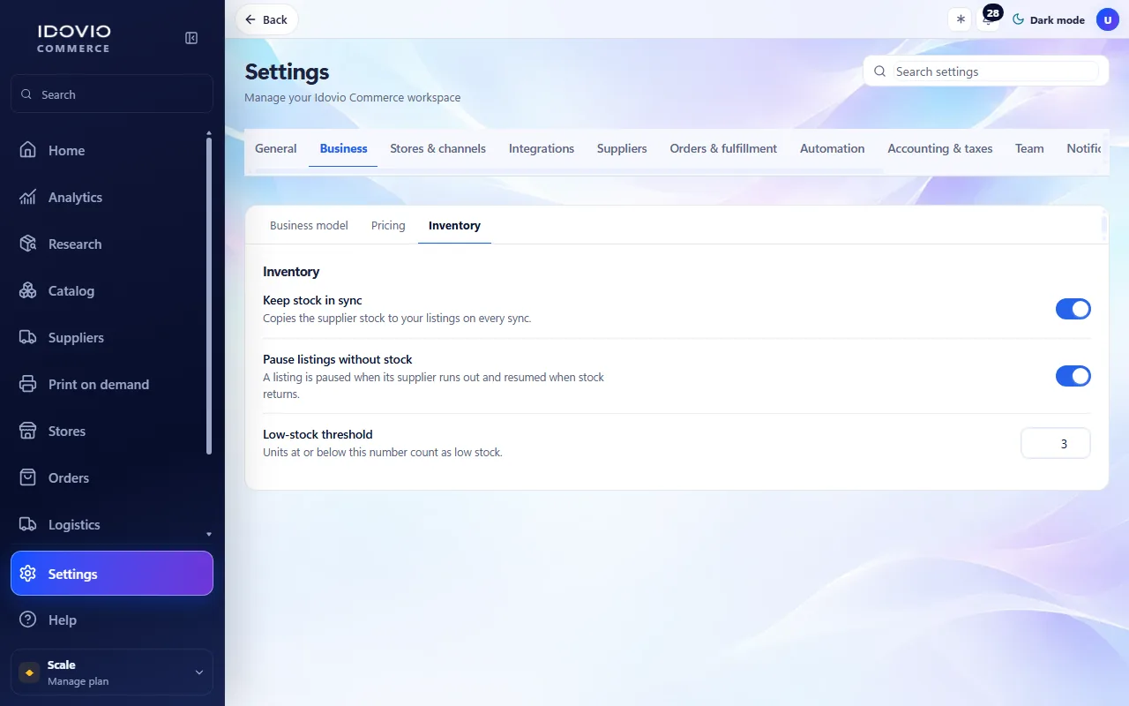1129x706 pixels.
Task: Open the Orders sidebar item
Action: 112,477
